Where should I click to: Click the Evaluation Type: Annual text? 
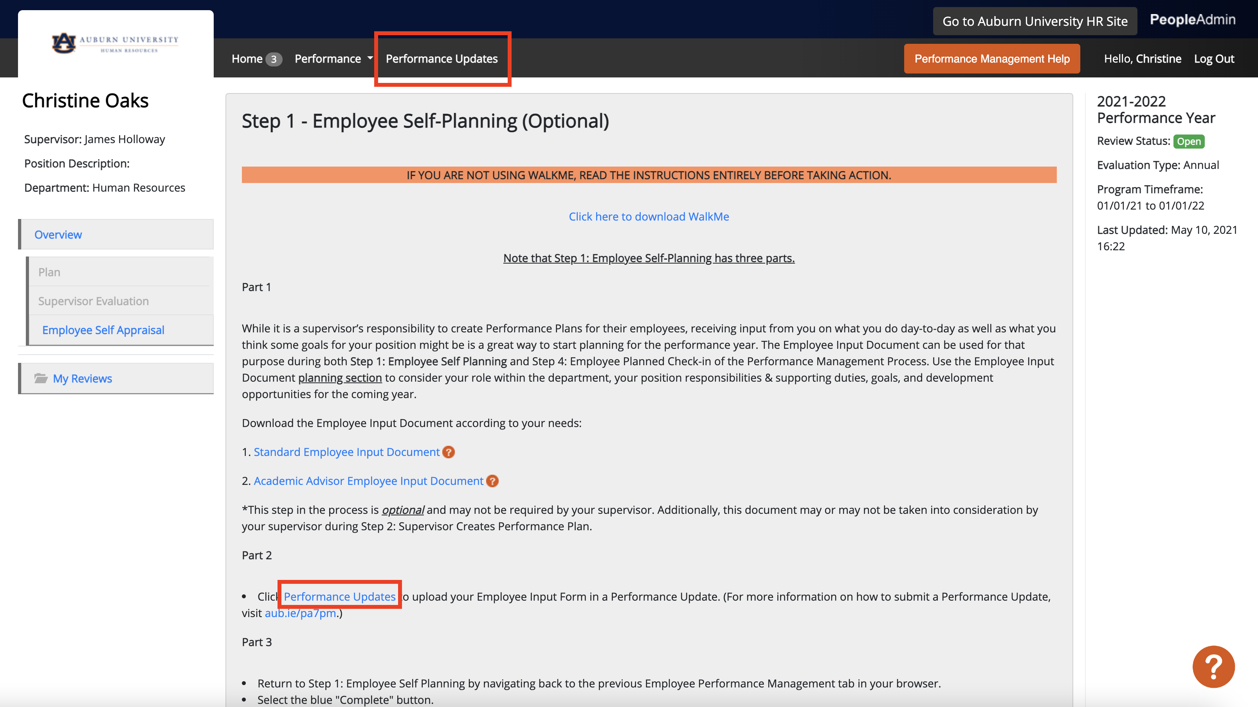(x=1158, y=165)
